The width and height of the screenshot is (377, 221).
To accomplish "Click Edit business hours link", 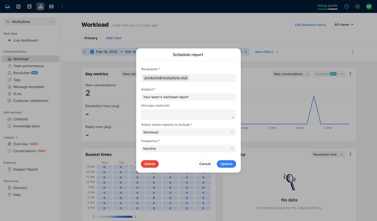I will [x=311, y=24].
